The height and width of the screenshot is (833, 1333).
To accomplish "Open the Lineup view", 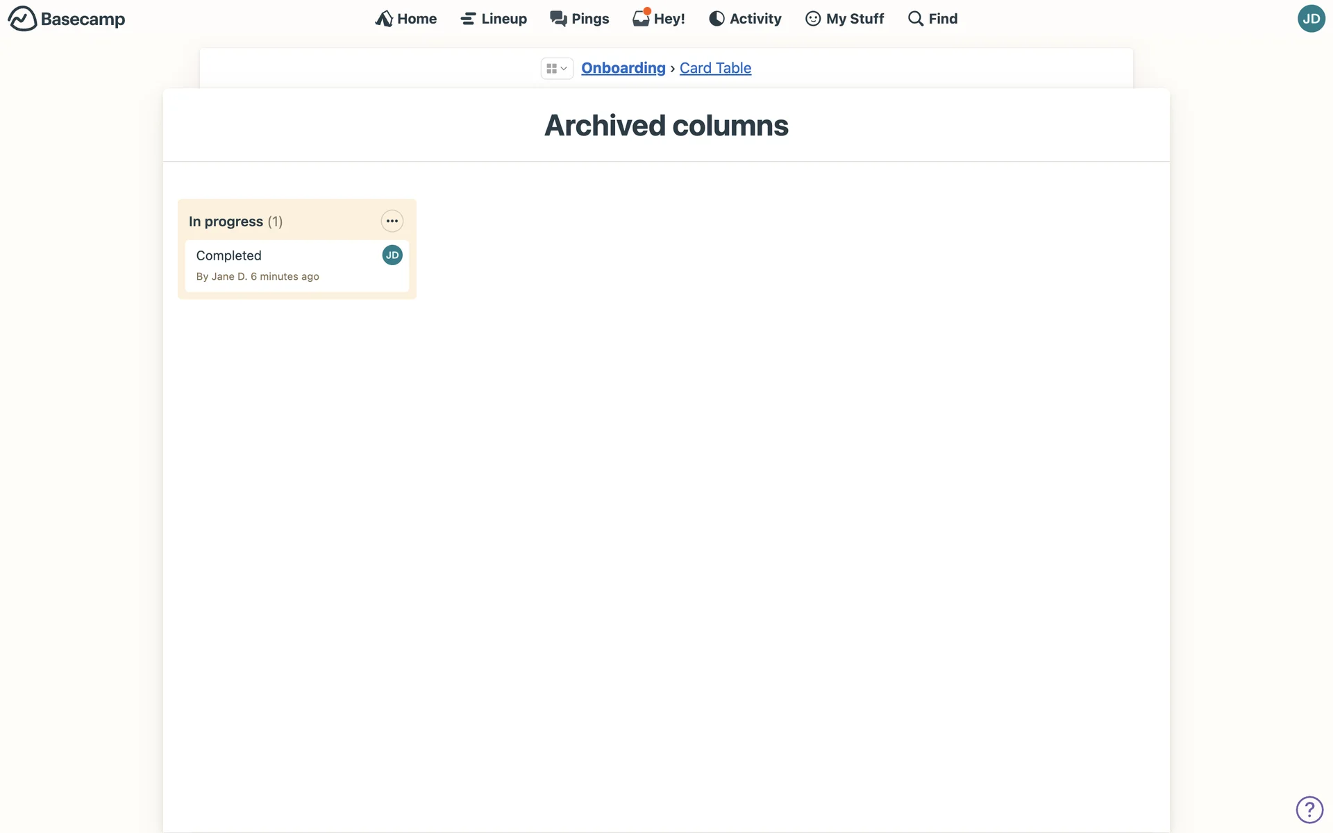I will [x=494, y=19].
